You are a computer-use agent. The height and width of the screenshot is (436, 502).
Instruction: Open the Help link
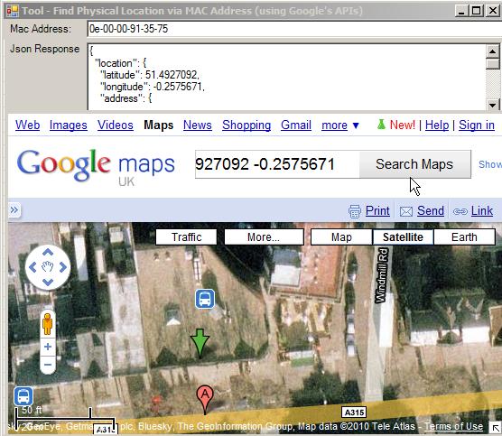click(x=437, y=125)
